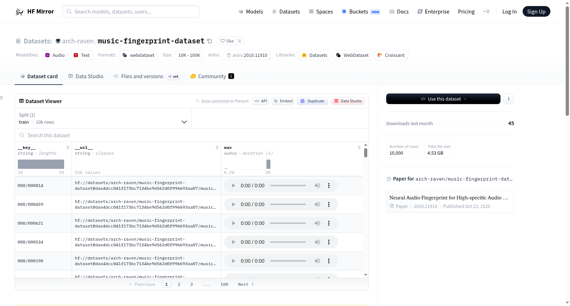This screenshot has width=570, height=306.
Task: Open audio options for row 000/000621
Action: pos(329,223)
